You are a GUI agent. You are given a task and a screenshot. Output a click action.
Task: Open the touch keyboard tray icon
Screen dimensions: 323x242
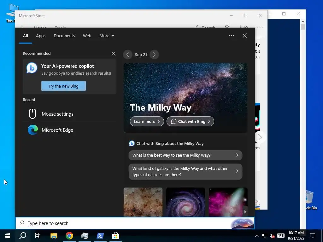[281, 236]
